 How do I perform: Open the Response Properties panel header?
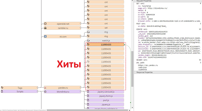(x=168, y=72)
